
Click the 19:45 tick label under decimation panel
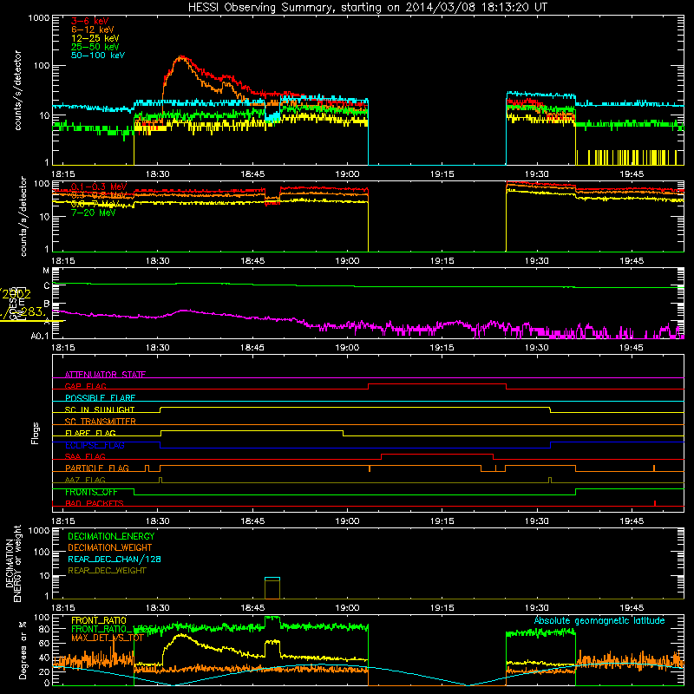tap(632, 608)
